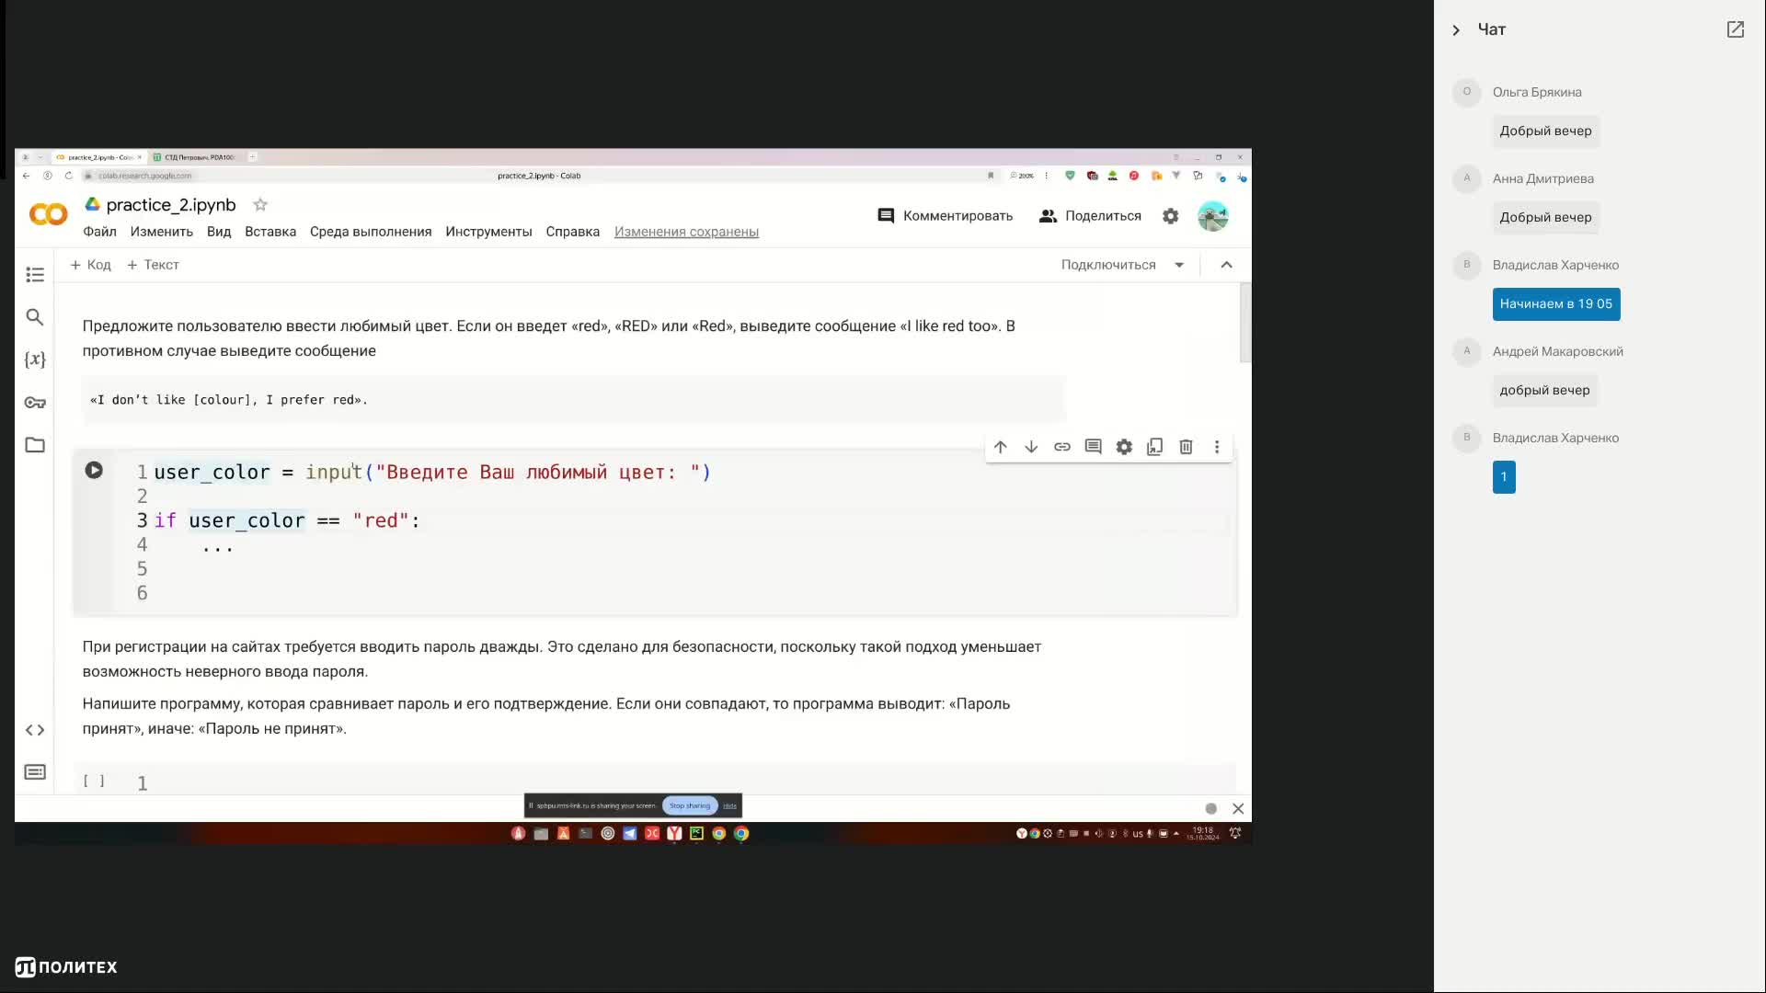Connect to a runtime via Подключиться
The width and height of the screenshot is (1766, 993).
[1108, 265]
